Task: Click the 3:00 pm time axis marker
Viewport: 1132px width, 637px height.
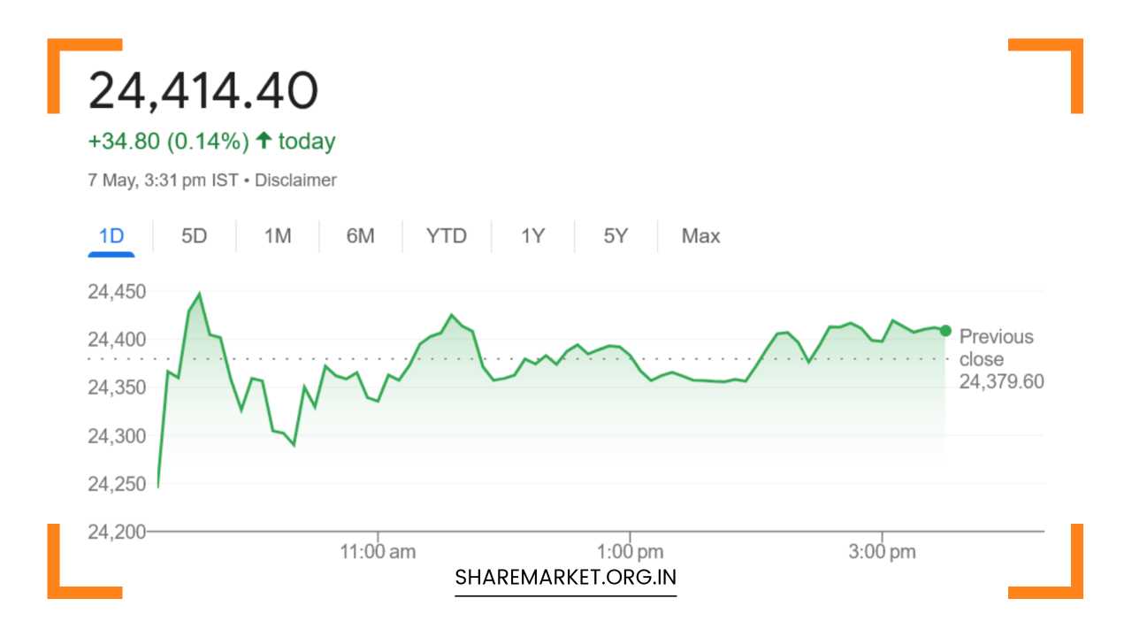Action: 882,552
